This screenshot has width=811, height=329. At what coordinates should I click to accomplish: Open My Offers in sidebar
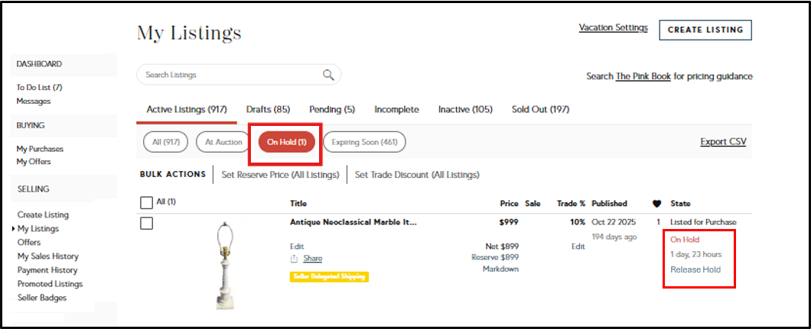(34, 162)
